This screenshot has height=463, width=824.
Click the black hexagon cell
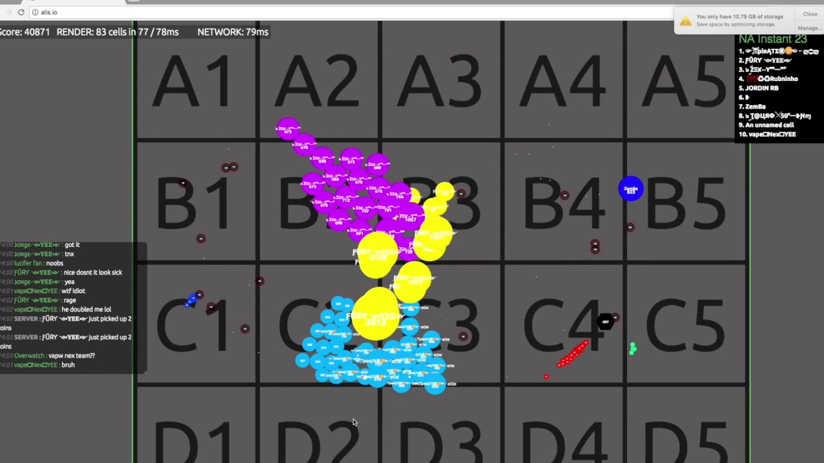tap(605, 322)
